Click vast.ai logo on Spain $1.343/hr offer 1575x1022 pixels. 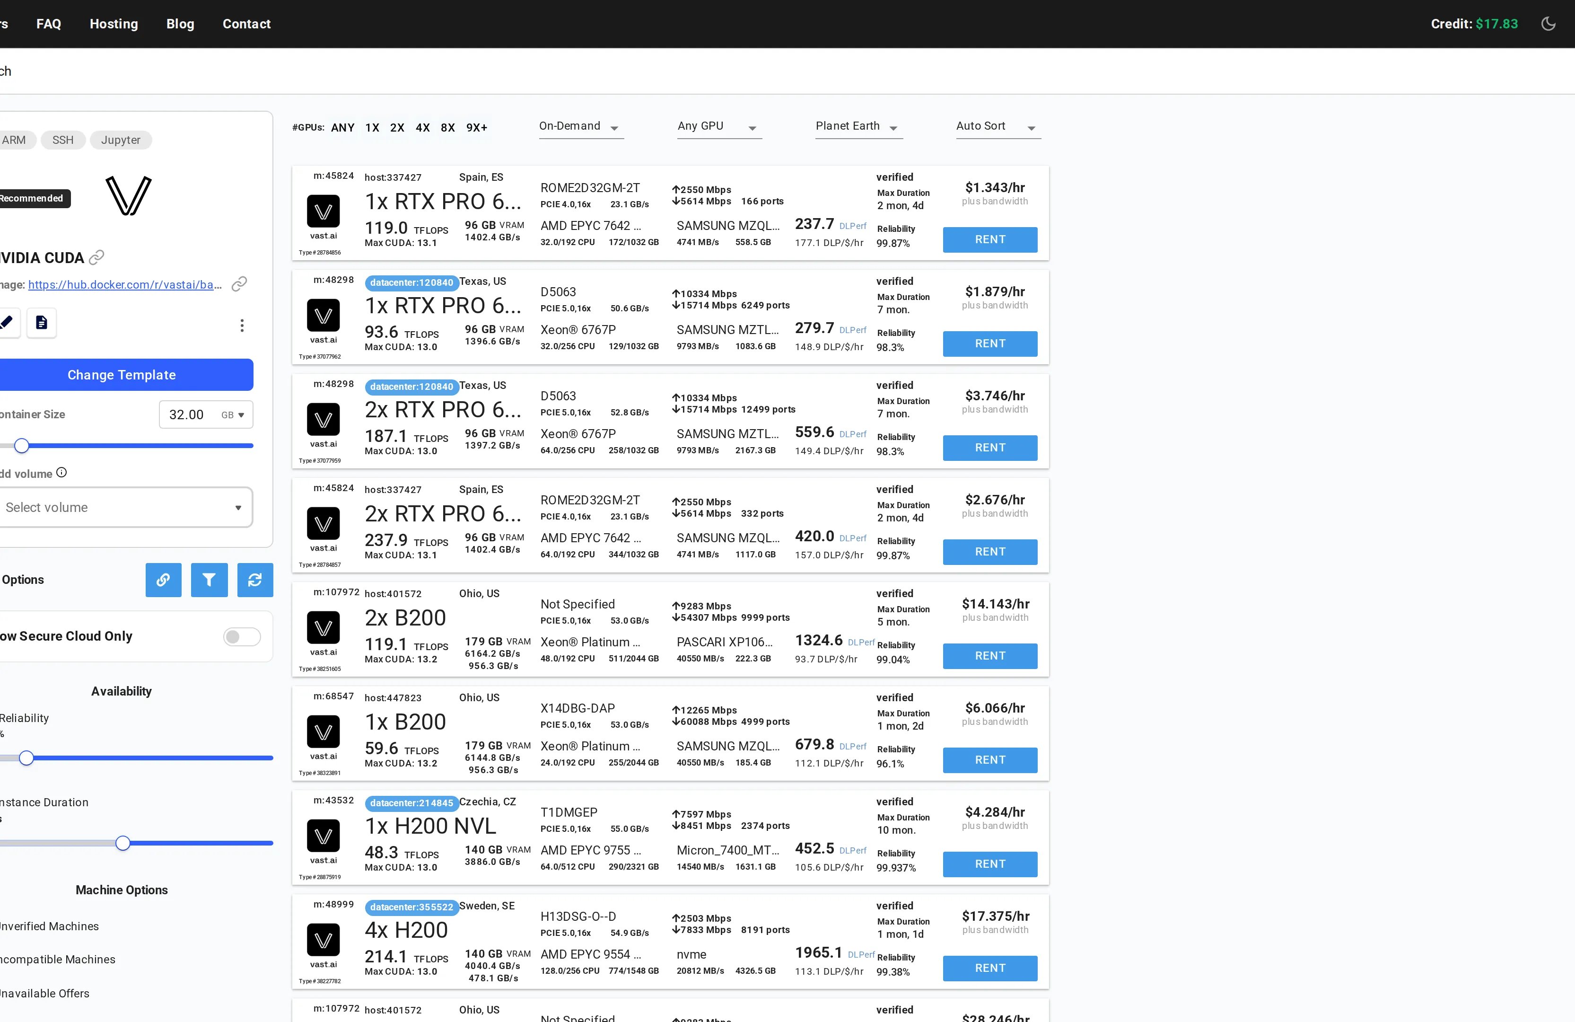click(324, 211)
